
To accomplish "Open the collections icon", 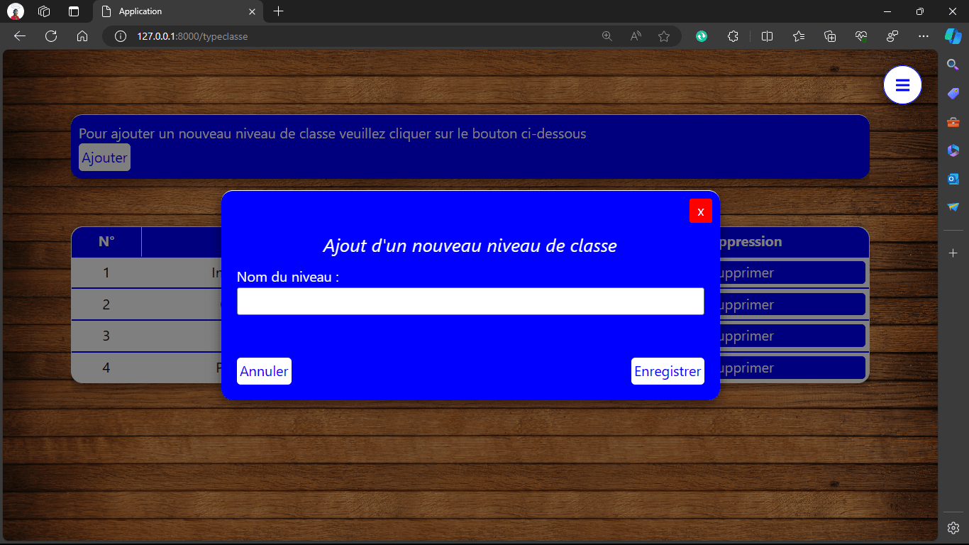I will click(x=830, y=36).
